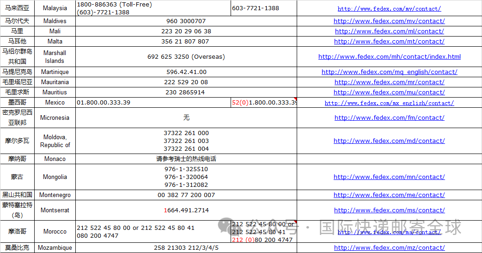Select the 摩洛哥 cell
482x253 pixels.
pyautogui.click(x=17, y=231)
